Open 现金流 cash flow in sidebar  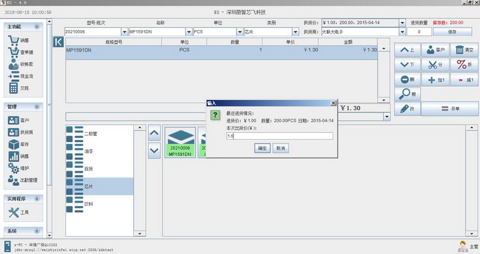point(20,76)
